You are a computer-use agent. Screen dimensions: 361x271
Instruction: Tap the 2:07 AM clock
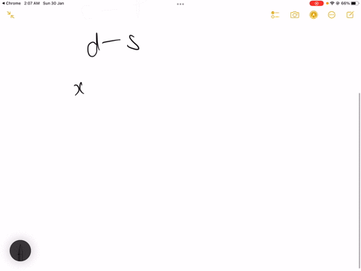tap(32, 3)
